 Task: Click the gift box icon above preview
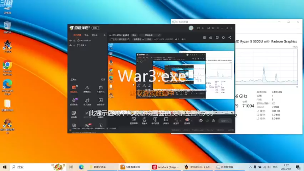tap(204, 37)
